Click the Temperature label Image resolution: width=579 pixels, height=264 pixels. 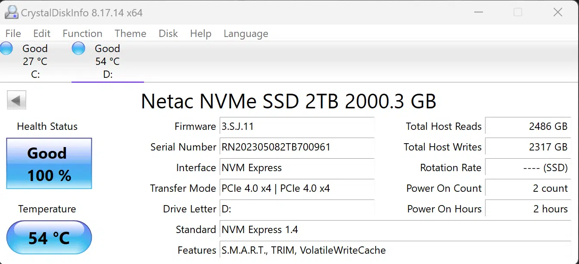coord(47,209)
